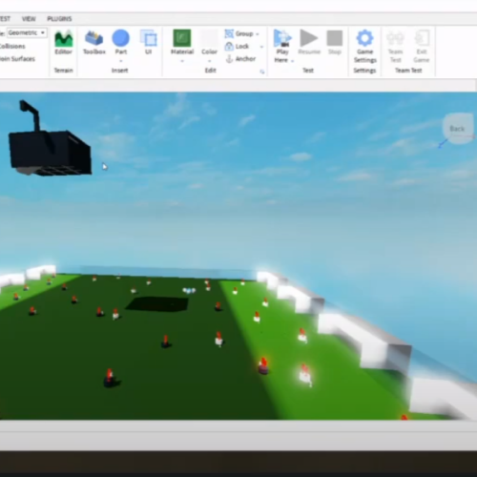Start a Team Test
This screenshot has height=477, width=477.
396,46
